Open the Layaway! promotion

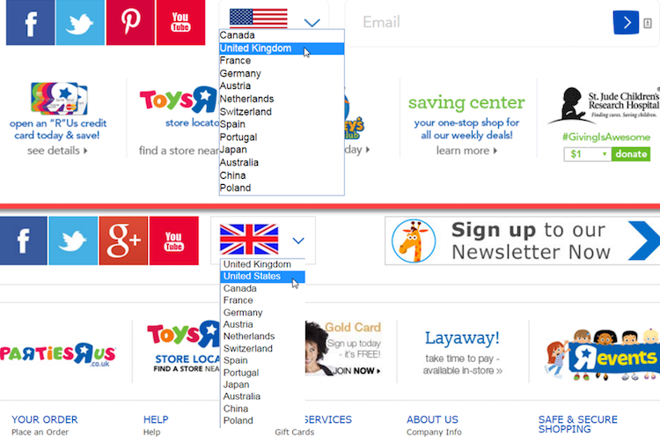[462, 352]
